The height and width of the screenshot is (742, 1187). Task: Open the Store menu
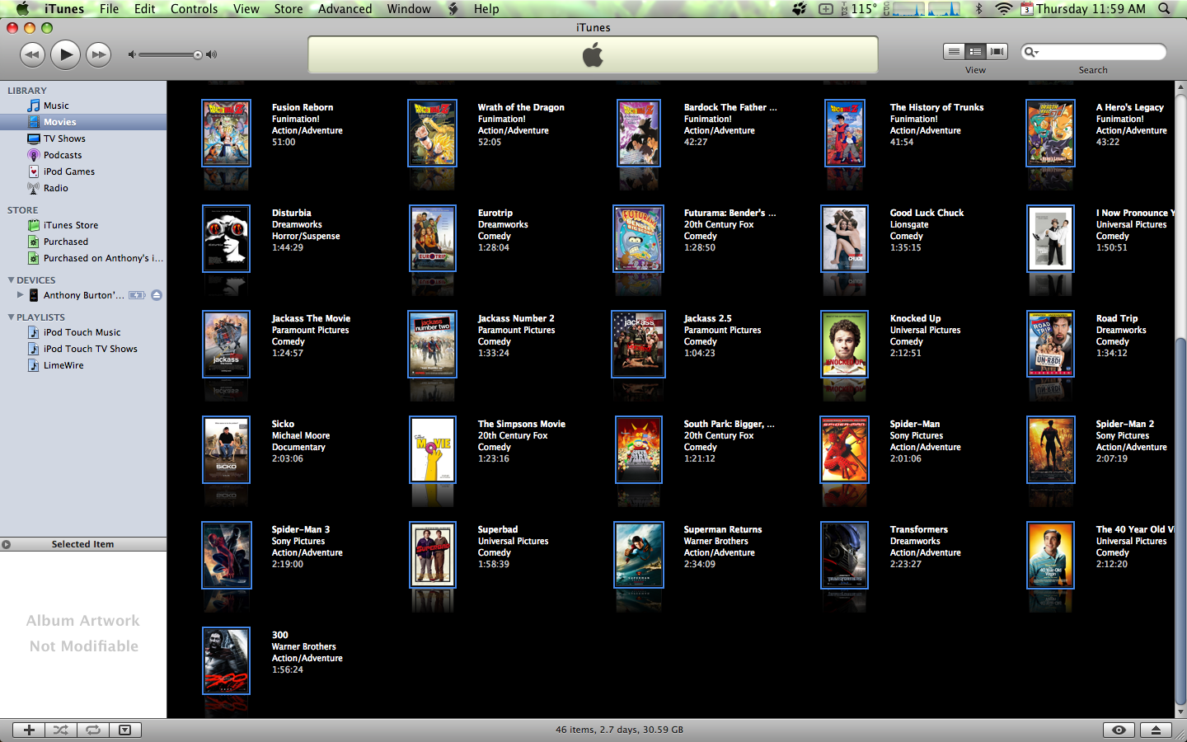coord(289,9)
